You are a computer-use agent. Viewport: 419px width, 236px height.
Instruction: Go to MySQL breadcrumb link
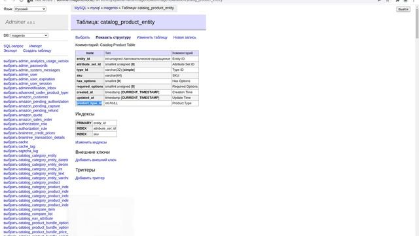tap(80, 8)
